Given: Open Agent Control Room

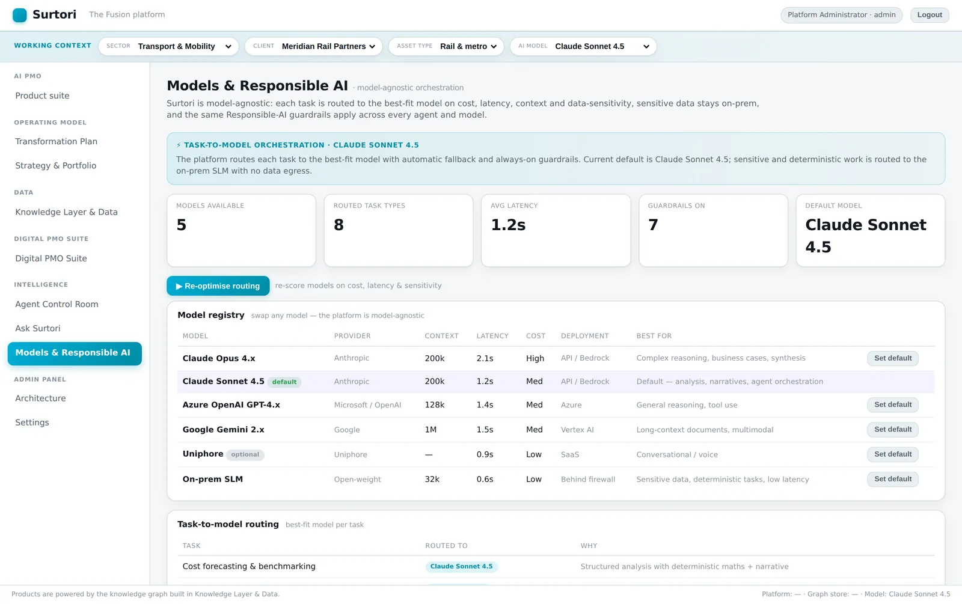Looking at the screenshot, I should click(x=75, y=304).
